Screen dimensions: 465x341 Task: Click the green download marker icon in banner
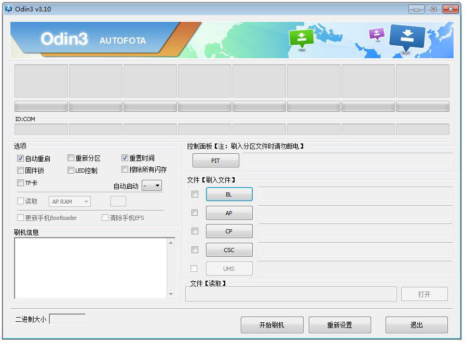click(x=302, y=38)
